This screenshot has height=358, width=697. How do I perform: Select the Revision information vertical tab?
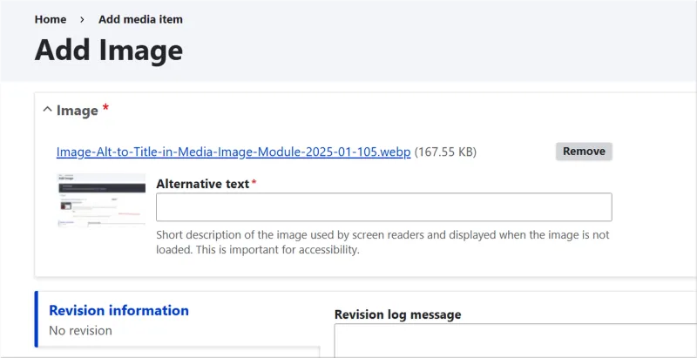(178, 319)
